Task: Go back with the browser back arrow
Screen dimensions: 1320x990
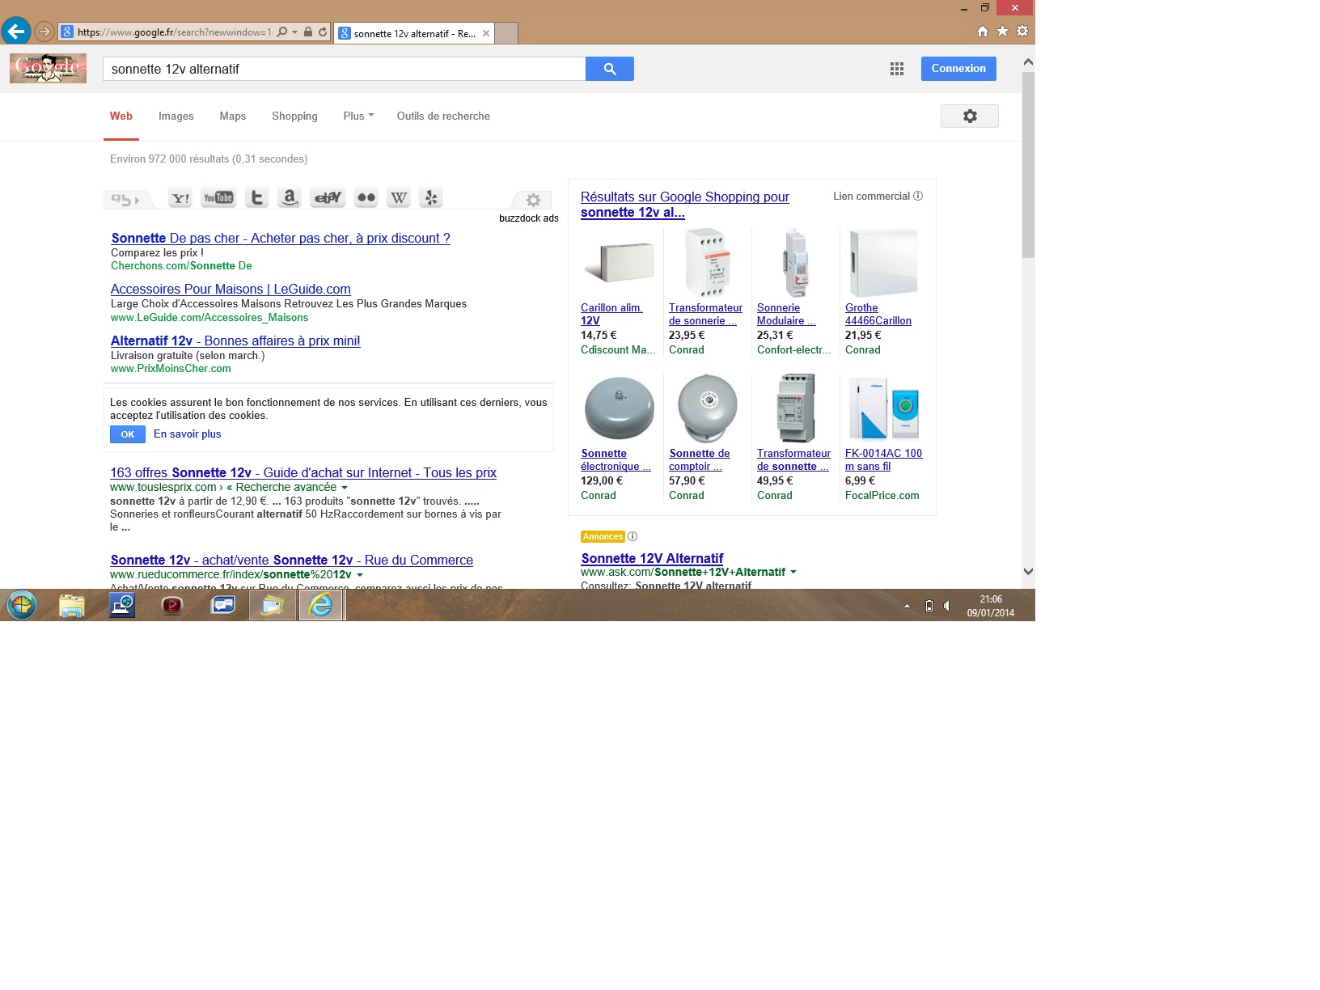Action: (16, 32)
